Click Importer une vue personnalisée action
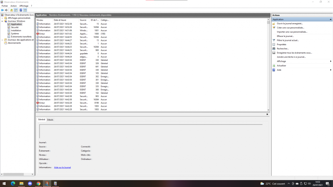This screenshot has width=333, height=187. (292, 32)
